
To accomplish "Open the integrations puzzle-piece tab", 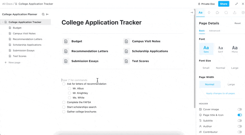I will point(217,13).
